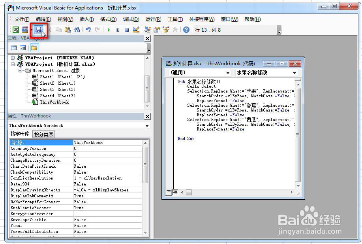This screenshot has width=362, height=244.
Task: Click the End Sub line in code
Action: pos(186,138)
